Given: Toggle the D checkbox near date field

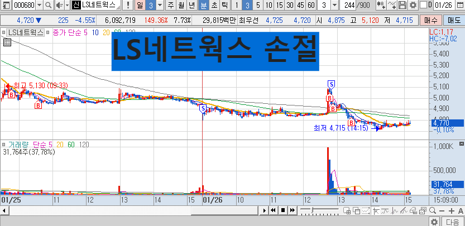Looking at the screenshot, I should coord(424,5).
